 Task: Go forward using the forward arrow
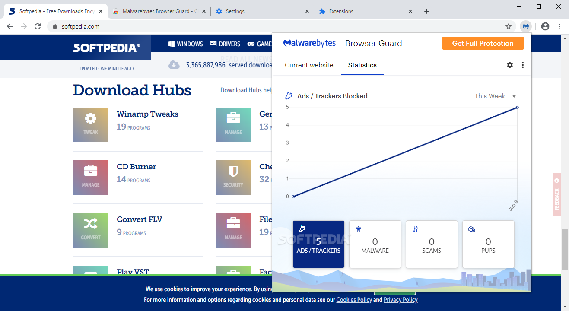tap(24, 26)
